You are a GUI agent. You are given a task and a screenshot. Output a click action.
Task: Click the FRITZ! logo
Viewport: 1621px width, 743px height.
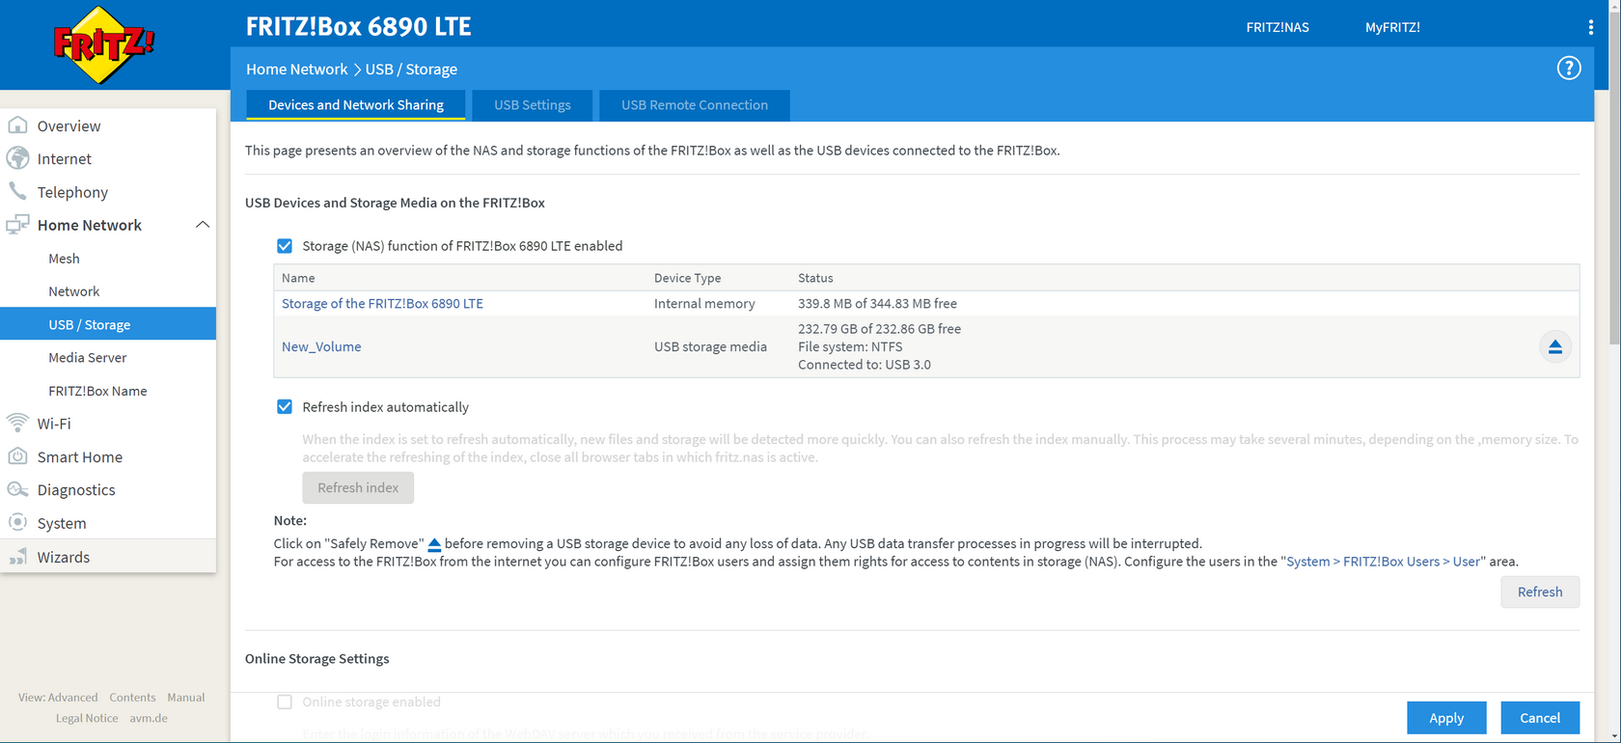[103, 45]
